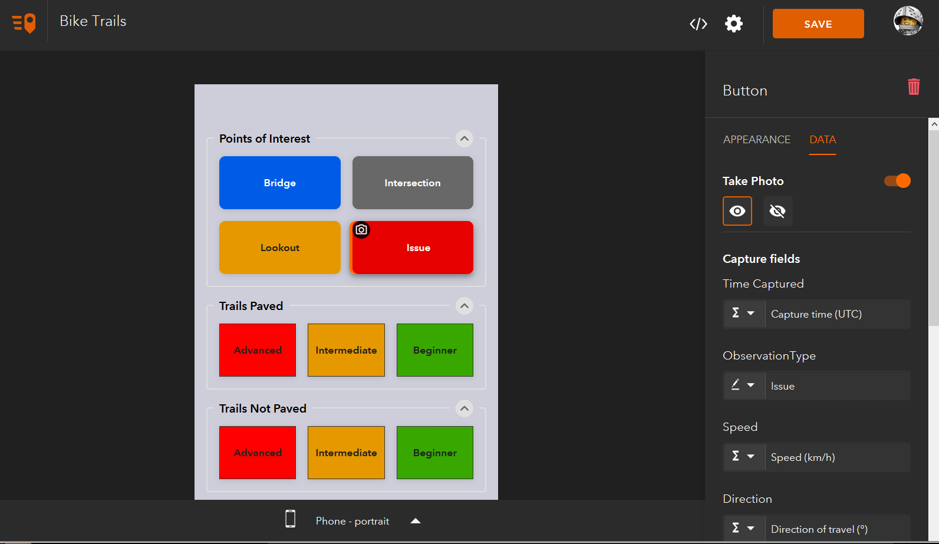Click the QuickCapture logo icon
This screenshot has width=939, height=544.
[x=24, y=24]
